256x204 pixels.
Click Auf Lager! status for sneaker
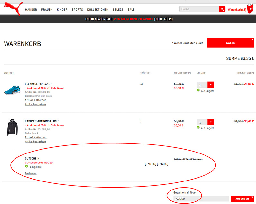pyautogui.click(x=207, y=91)
